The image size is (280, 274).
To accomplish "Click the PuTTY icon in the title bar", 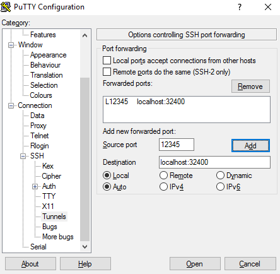I will point(6,7).
